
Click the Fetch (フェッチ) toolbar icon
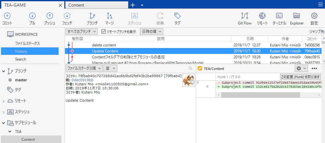click(x=67, y=16)
